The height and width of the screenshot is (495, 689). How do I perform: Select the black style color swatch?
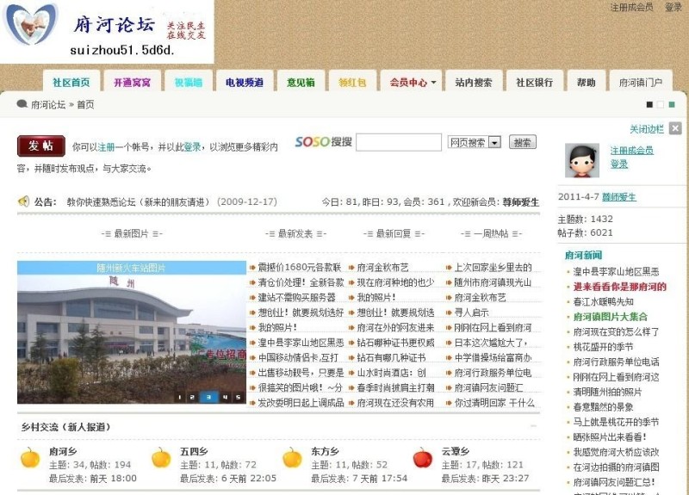[649, 104]
